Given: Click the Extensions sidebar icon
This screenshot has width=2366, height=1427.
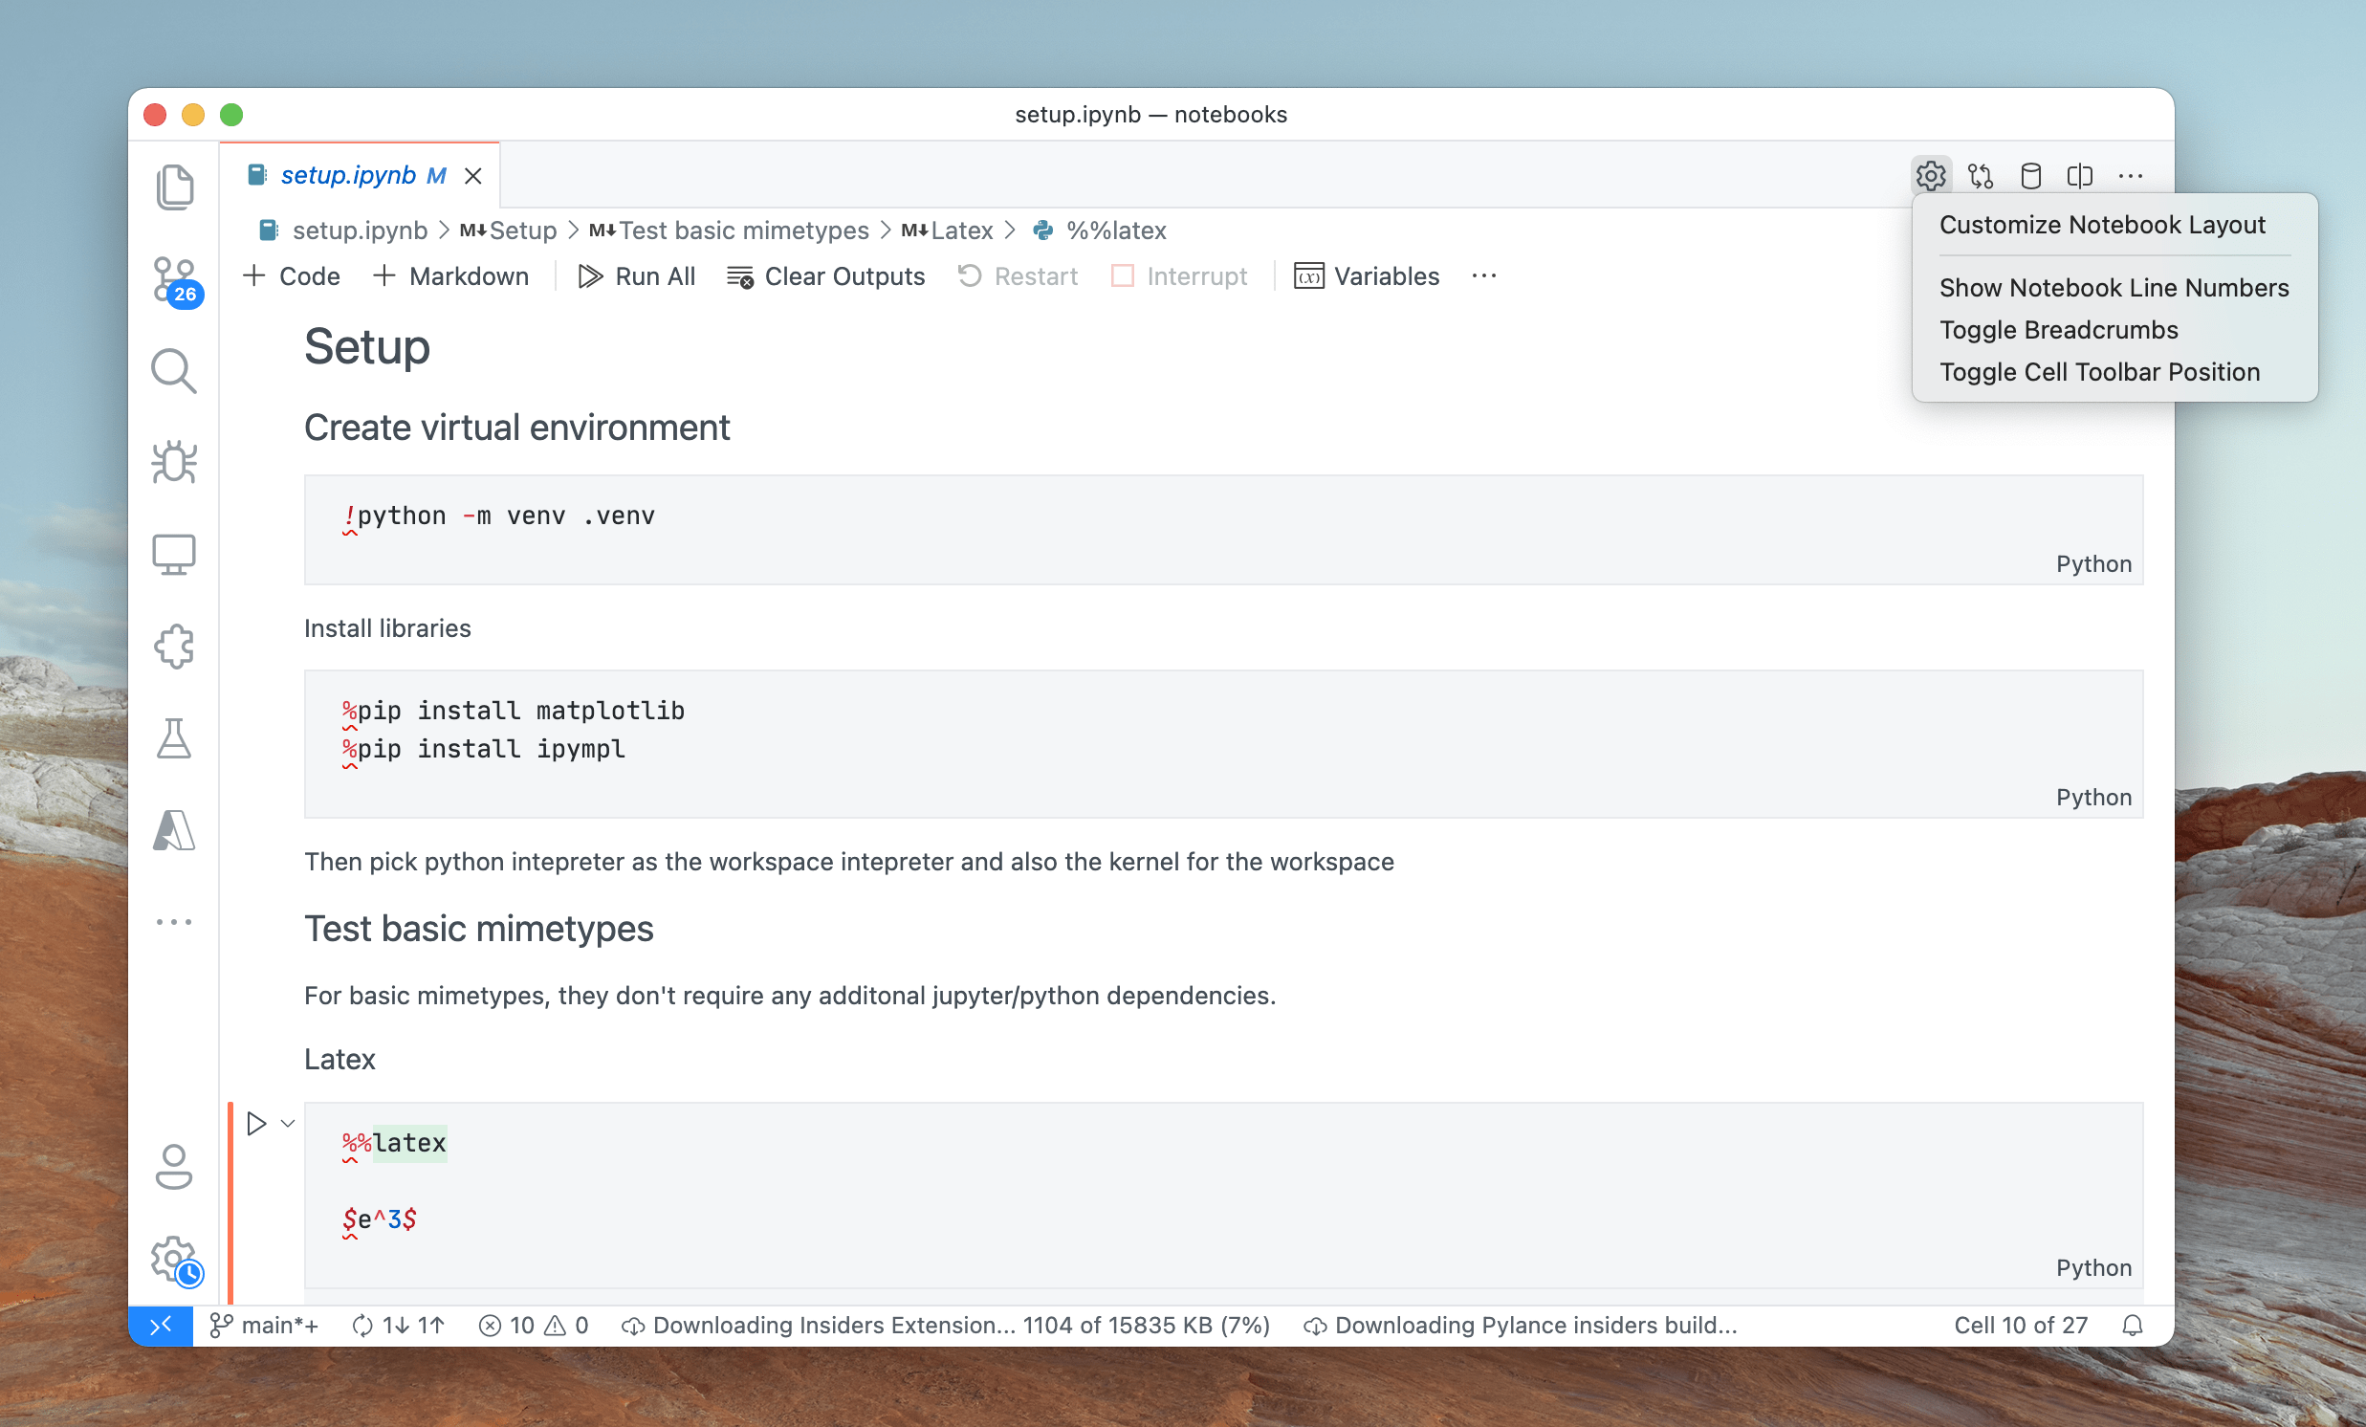Looking at the screenshot, I should [x=174, y=645].
